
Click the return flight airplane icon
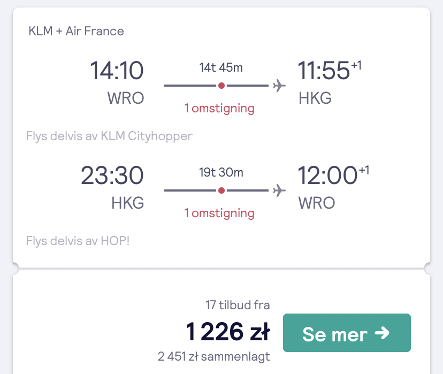(279, 190)
